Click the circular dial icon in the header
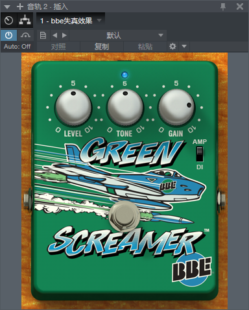This screenshot has height=310, width=249. coord(8,20)
